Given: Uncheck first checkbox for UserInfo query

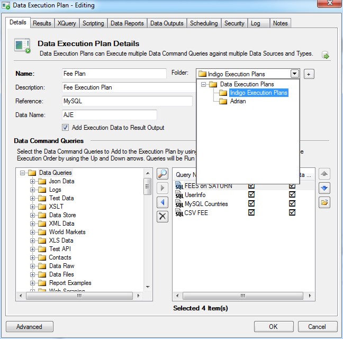Looking at the screenshot, I should (251, 195).
